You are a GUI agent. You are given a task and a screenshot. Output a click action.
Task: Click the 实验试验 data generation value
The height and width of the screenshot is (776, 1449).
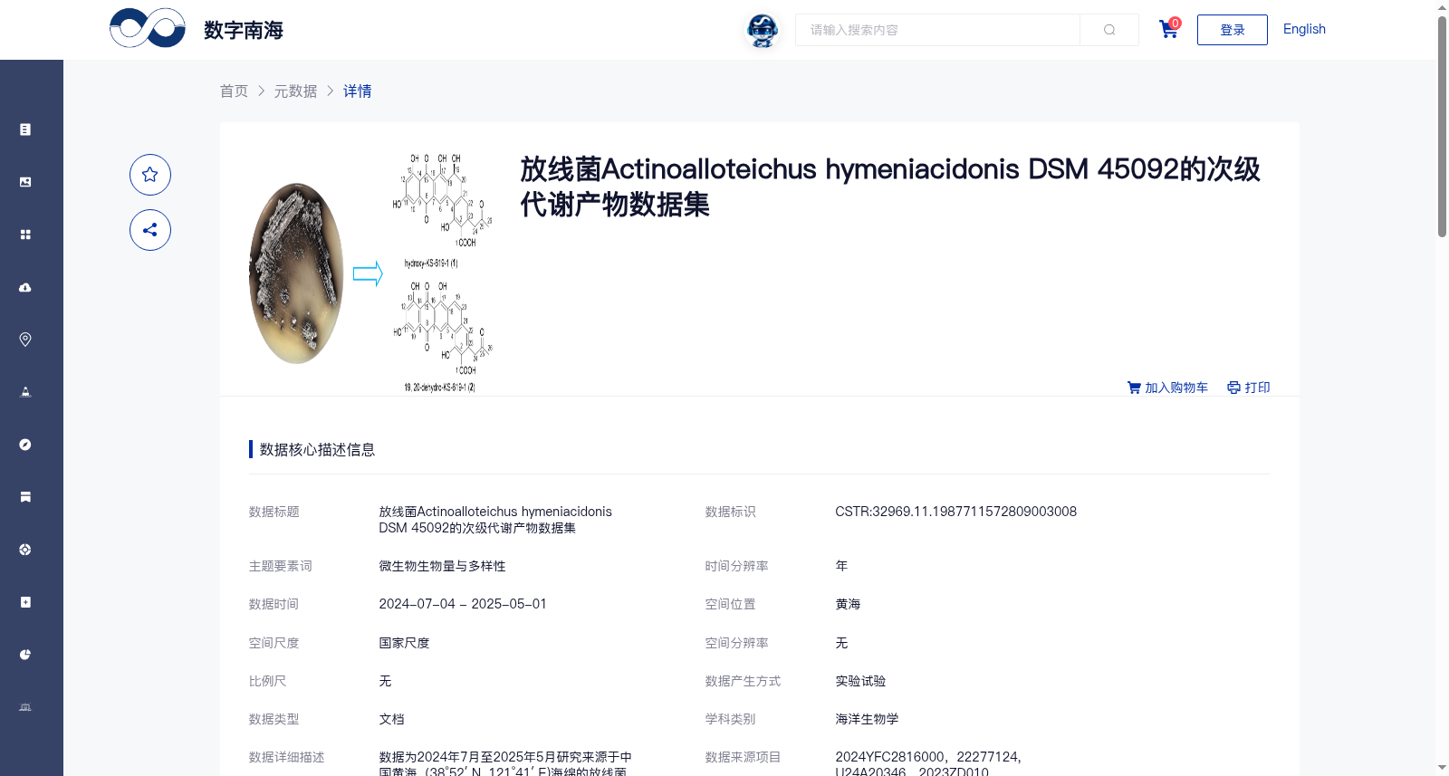point(860,681)
